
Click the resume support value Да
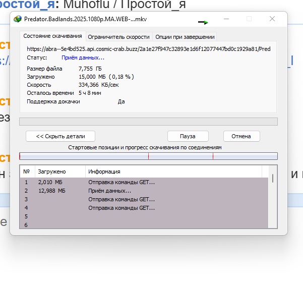[122, 102]
